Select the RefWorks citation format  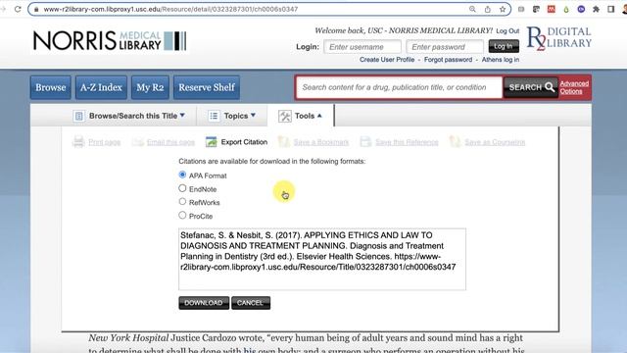tap(182, 201)
